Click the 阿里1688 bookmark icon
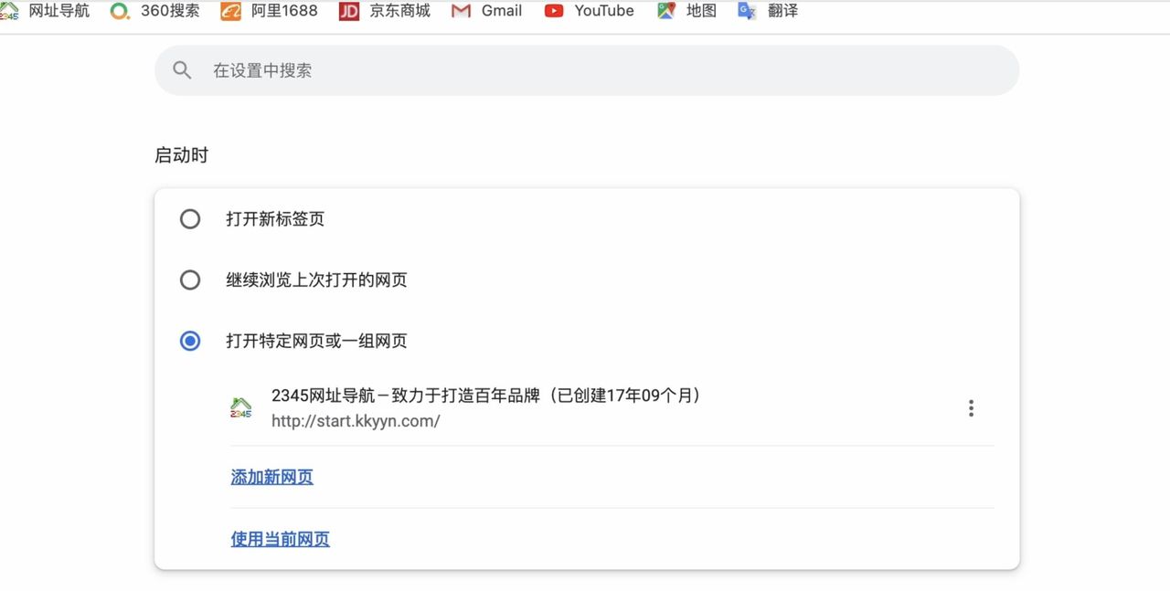The height and width of the screenshot is (591, 1170). tap(229, 11)
